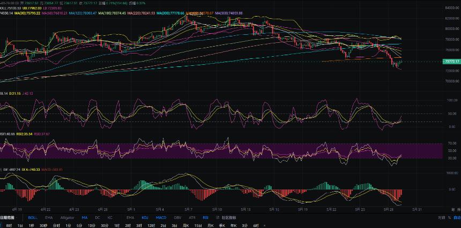Click the 70000.00 price axis label
Screen dimensions: 461x228
coord(452,81)
